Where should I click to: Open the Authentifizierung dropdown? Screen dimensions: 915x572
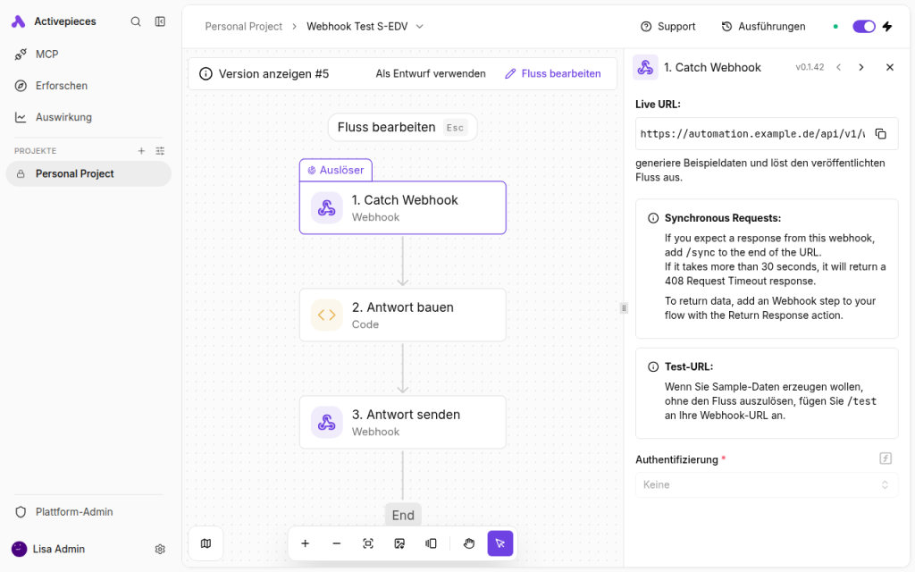767,485
